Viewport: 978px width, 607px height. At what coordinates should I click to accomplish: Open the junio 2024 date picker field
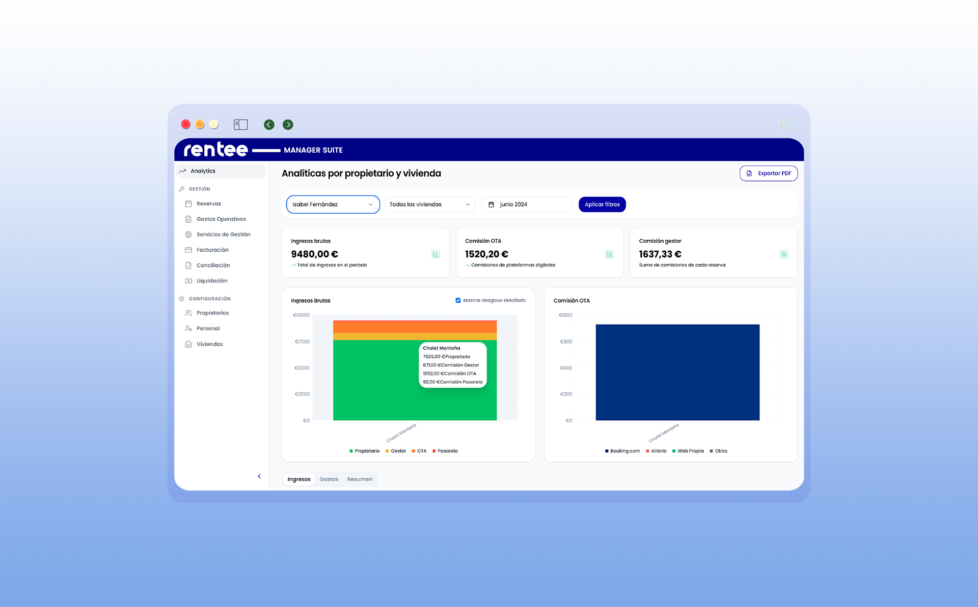tap(527, 205)
